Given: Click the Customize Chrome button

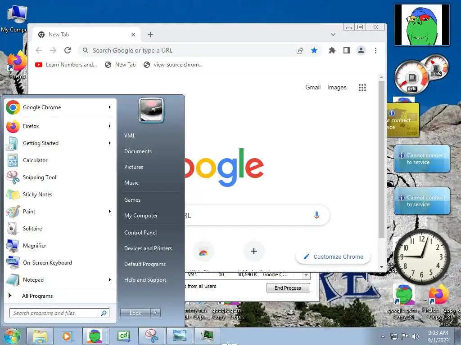Looking at the screenshot, I should [x=333, y=257].
